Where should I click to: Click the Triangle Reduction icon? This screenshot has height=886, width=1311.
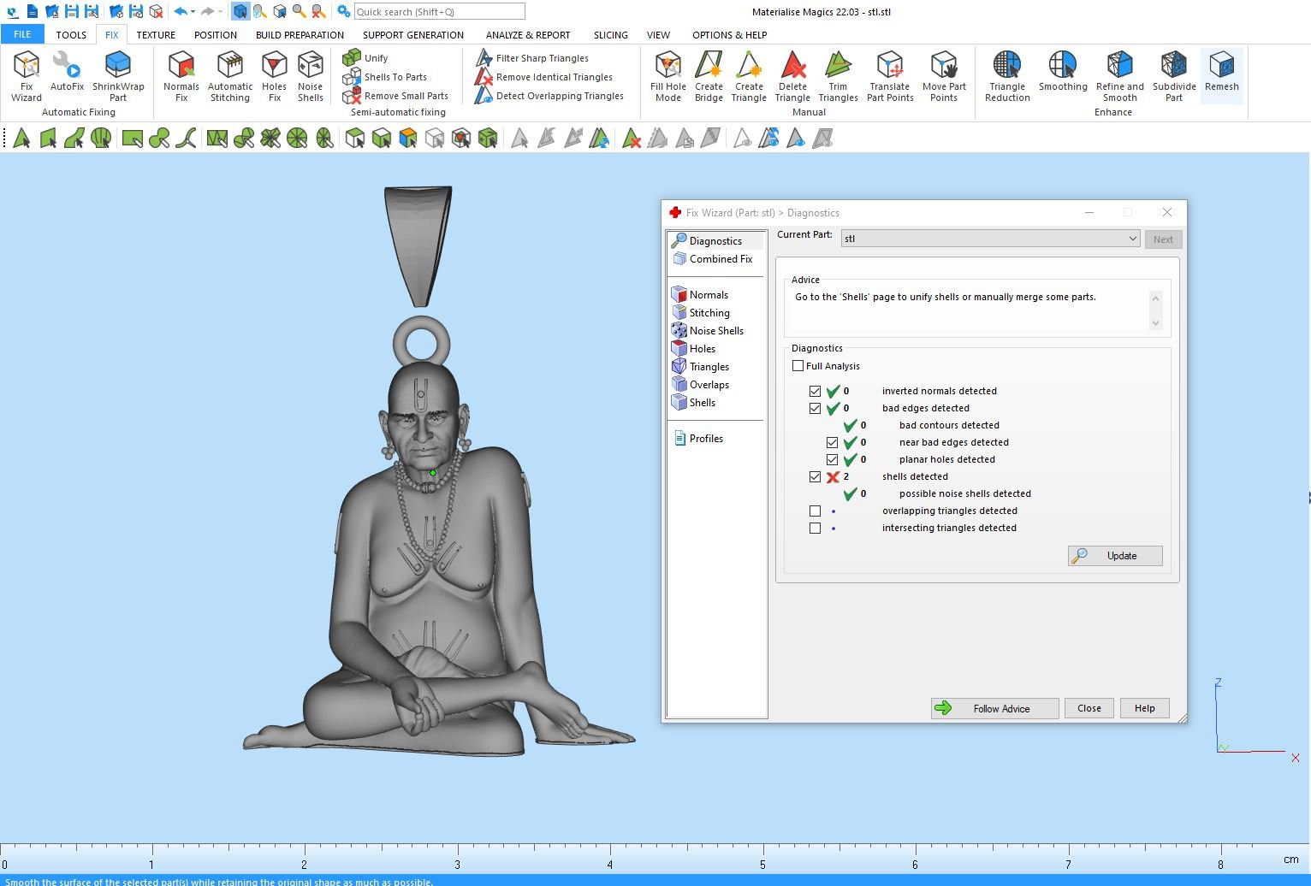tap(1007, 75)
